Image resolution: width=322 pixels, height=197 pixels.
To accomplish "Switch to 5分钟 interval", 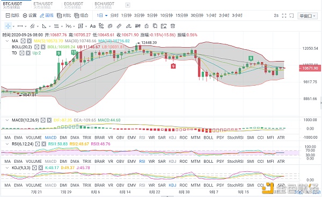I will (x=152, y=16).
